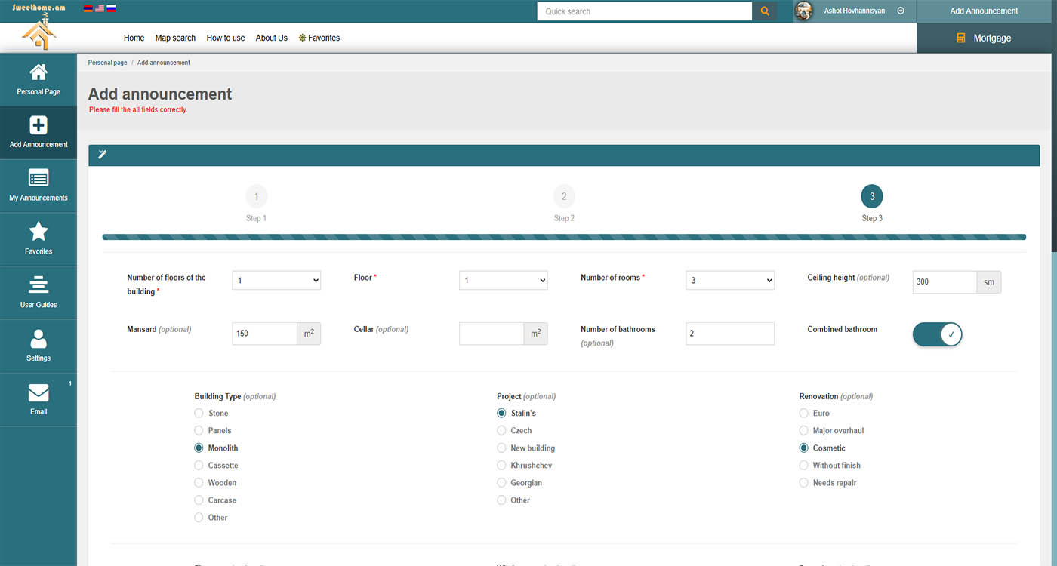Viewport: 1057px width, 566px height.
Task: Click the Mortgage button
Action: point(986,38)
